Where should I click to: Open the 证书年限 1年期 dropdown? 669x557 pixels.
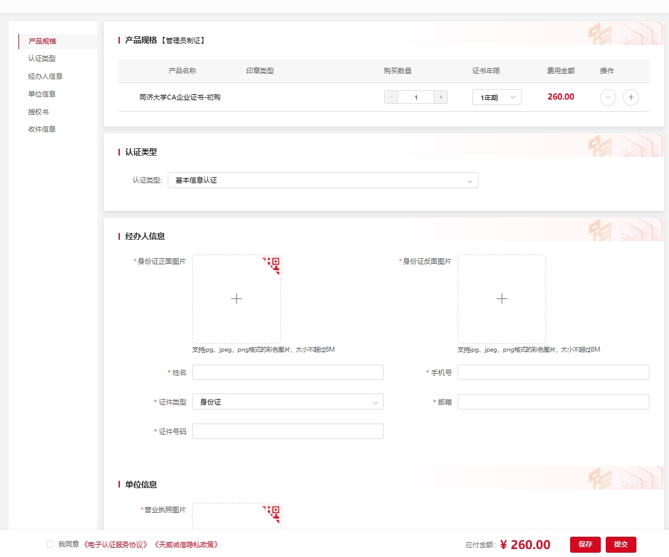tap(496, 97)
